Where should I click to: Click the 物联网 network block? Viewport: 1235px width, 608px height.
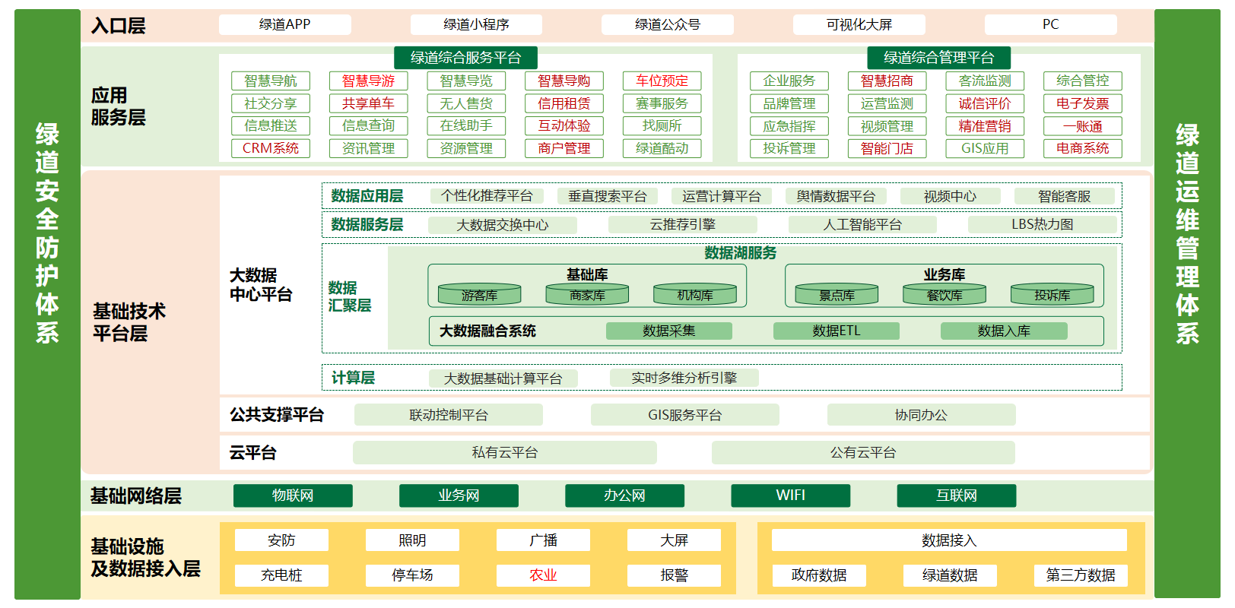point(293,496)
